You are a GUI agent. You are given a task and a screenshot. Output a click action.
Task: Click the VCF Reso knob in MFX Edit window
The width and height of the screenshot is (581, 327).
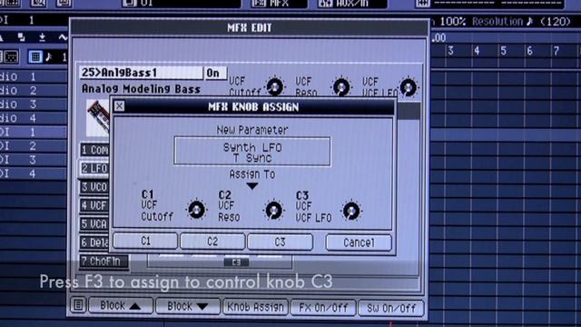coord(341,87)
